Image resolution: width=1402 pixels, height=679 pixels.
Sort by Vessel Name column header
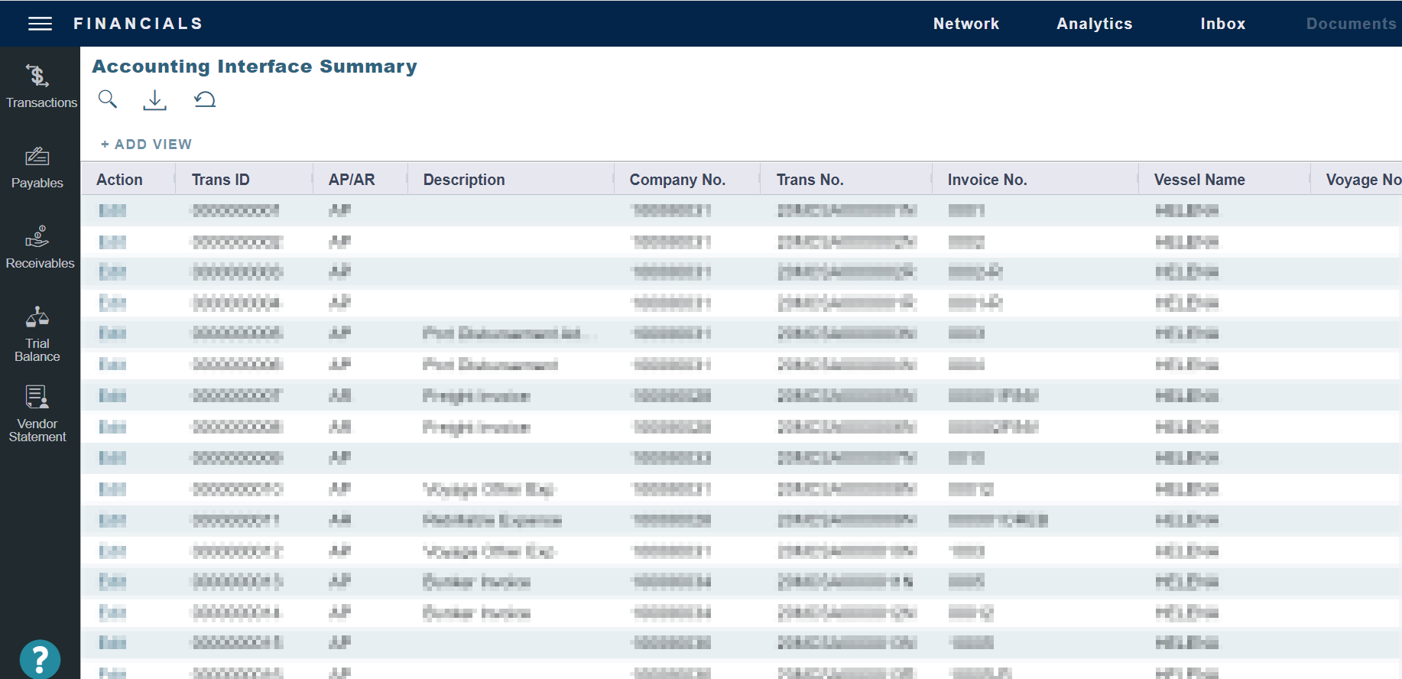pyautogui.click(x=1199, y=180)
